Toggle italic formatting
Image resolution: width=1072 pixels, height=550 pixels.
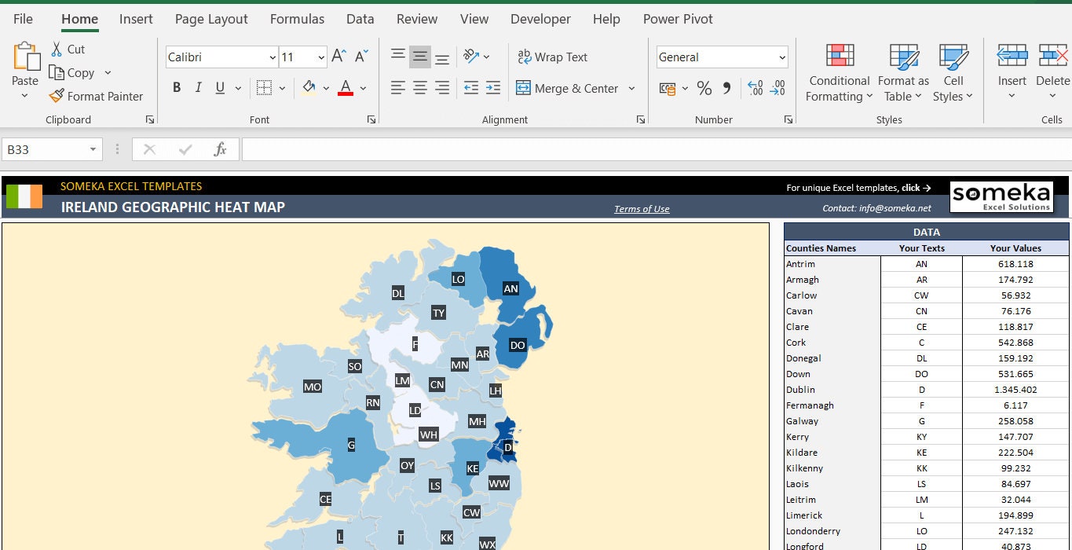pyautogui.click(x=197, y=88)
